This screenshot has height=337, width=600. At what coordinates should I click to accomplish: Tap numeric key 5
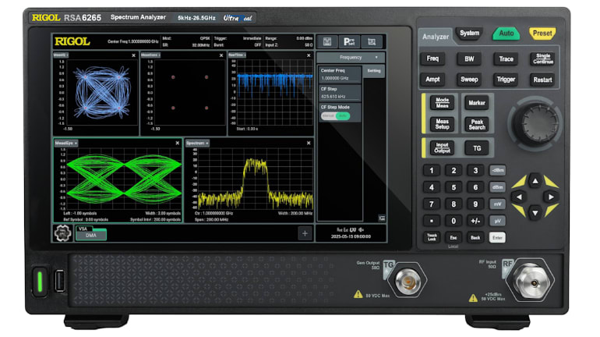(454, 187)
